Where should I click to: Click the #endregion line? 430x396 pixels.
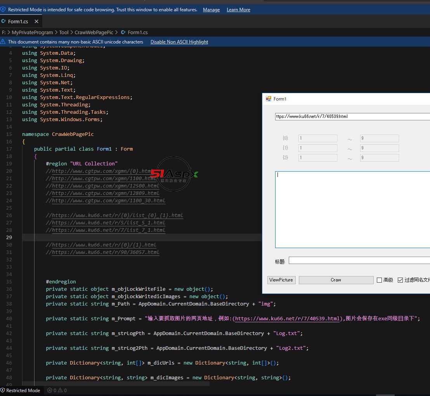(x=61, y=281)
